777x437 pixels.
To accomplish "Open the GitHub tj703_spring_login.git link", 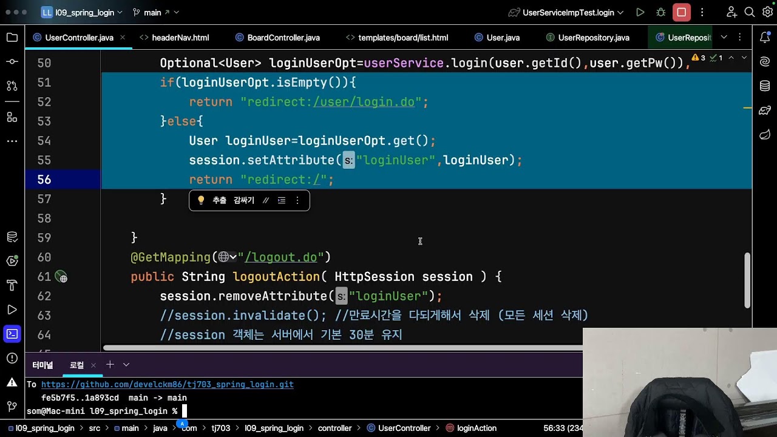I will pyautogui.click(x=168, y=384).
